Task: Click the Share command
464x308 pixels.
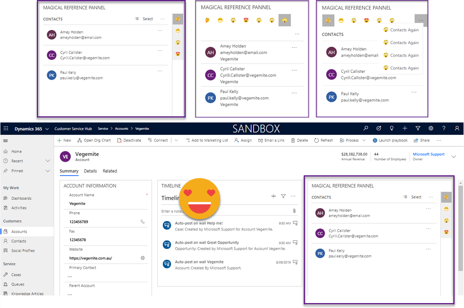Action: tap(421, 140)
